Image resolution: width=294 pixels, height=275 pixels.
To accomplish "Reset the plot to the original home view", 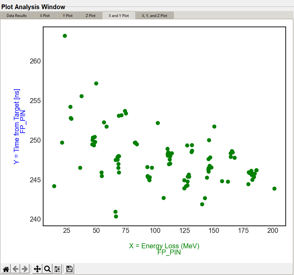I will tap(6, 269).
